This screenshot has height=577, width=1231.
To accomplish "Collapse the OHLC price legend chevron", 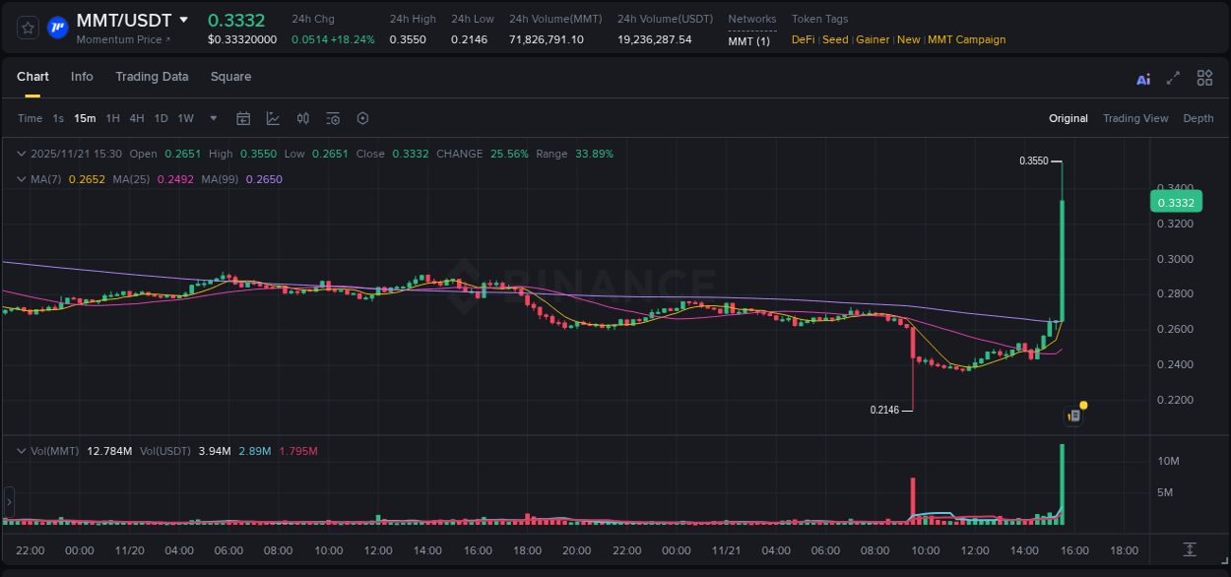I will [21, 154].
